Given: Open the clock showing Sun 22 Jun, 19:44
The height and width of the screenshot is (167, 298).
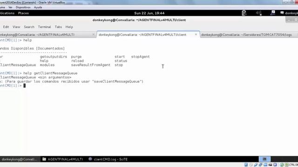Looking at the screenshot, I should [x=149, y=13].
